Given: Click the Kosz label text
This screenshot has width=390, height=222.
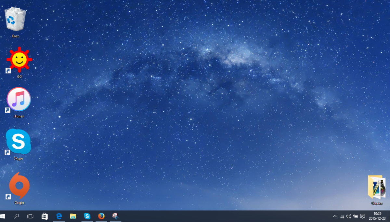Looking at the screenshot, I should pyautogui.click(x=15, y=36).
